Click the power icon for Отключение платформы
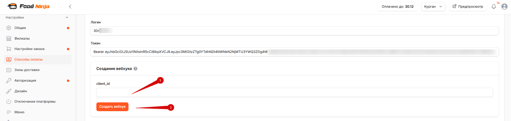Viewport: 511px width, 121px height. tap(9, 102)
